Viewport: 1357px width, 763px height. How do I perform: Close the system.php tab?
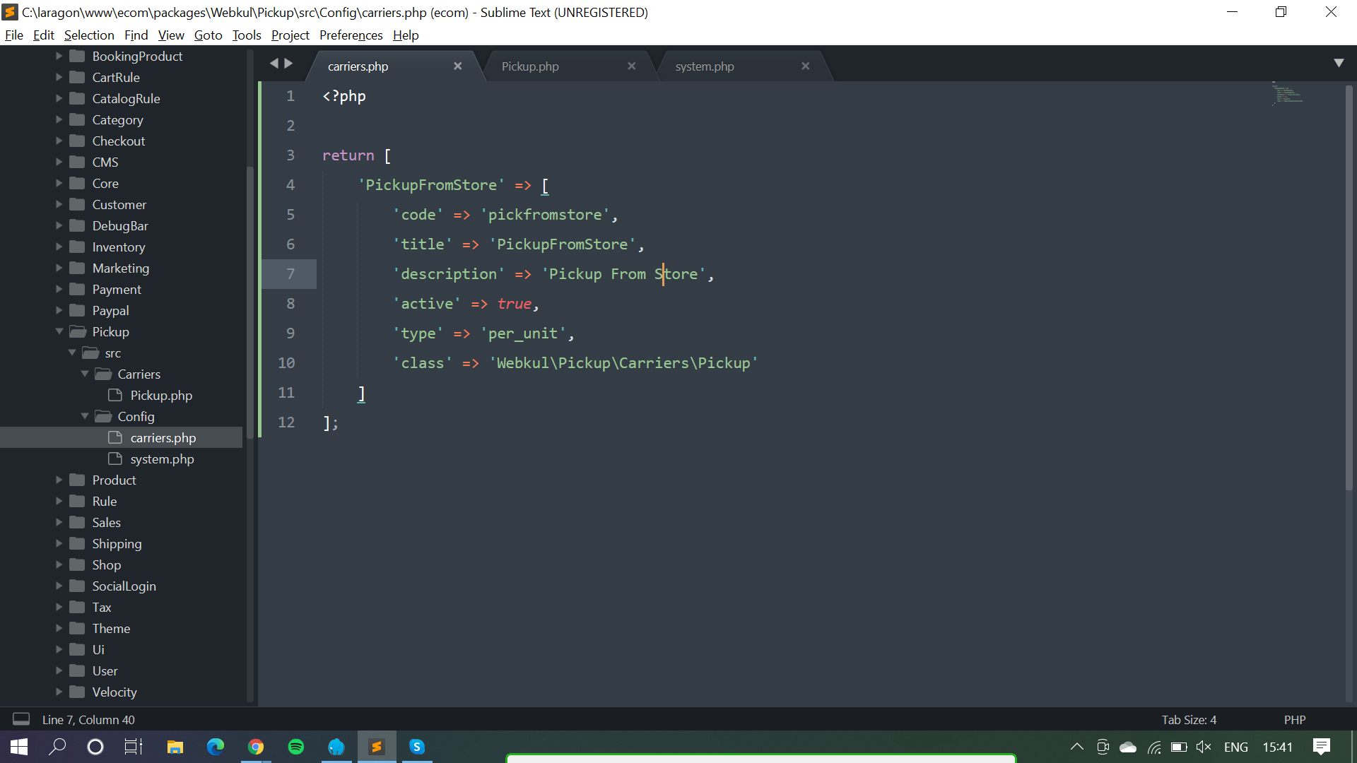click(x=805, y=66)
